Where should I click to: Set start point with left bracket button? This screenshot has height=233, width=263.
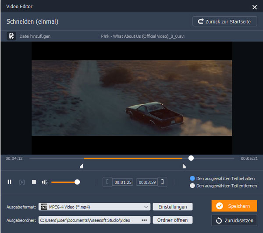[107, 182]
